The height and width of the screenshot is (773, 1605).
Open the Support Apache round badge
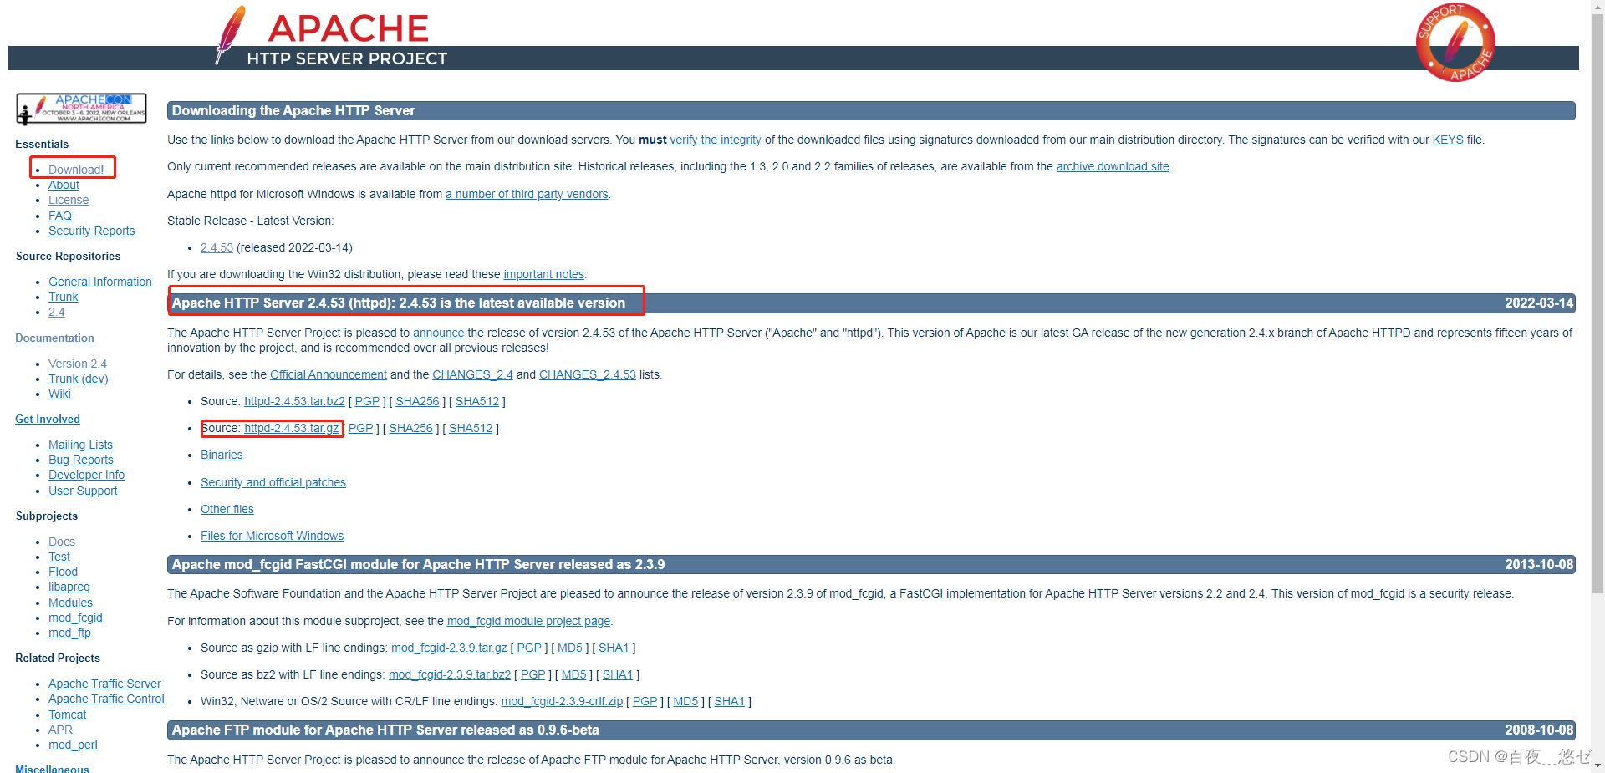click(1455, 43)
